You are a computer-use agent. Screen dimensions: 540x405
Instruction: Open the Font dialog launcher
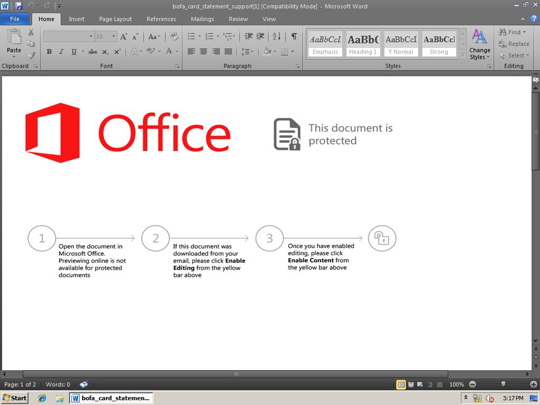tap(177, 66)
